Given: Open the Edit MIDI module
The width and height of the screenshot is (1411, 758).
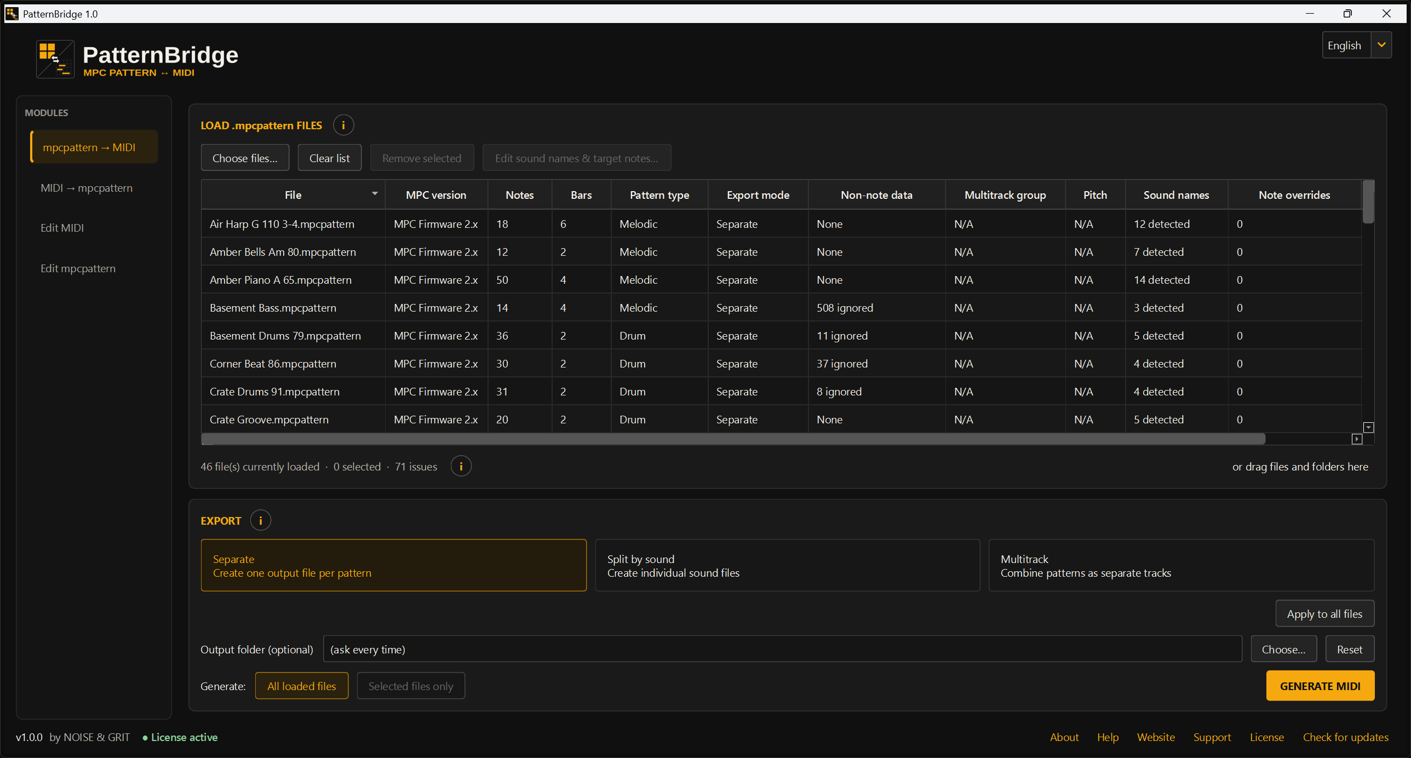Looking at the screenshot, I should pyautogui.click(x=62, y=228).
